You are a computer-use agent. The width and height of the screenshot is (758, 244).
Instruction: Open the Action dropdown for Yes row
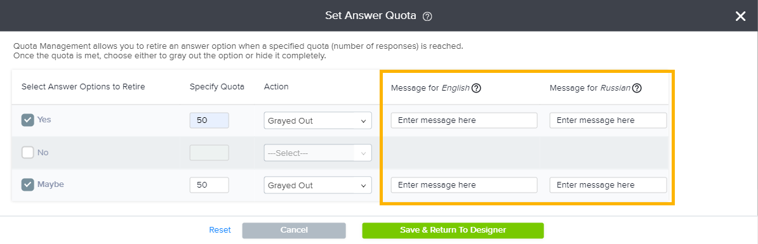pos(317,120)
